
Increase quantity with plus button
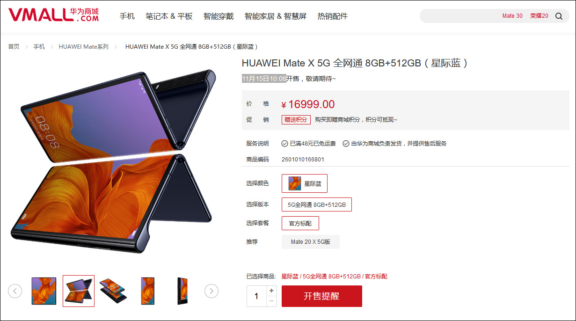[271, 291]
